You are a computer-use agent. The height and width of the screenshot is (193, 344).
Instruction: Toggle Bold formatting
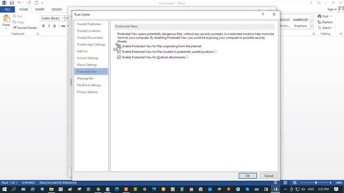click(44, 26)
